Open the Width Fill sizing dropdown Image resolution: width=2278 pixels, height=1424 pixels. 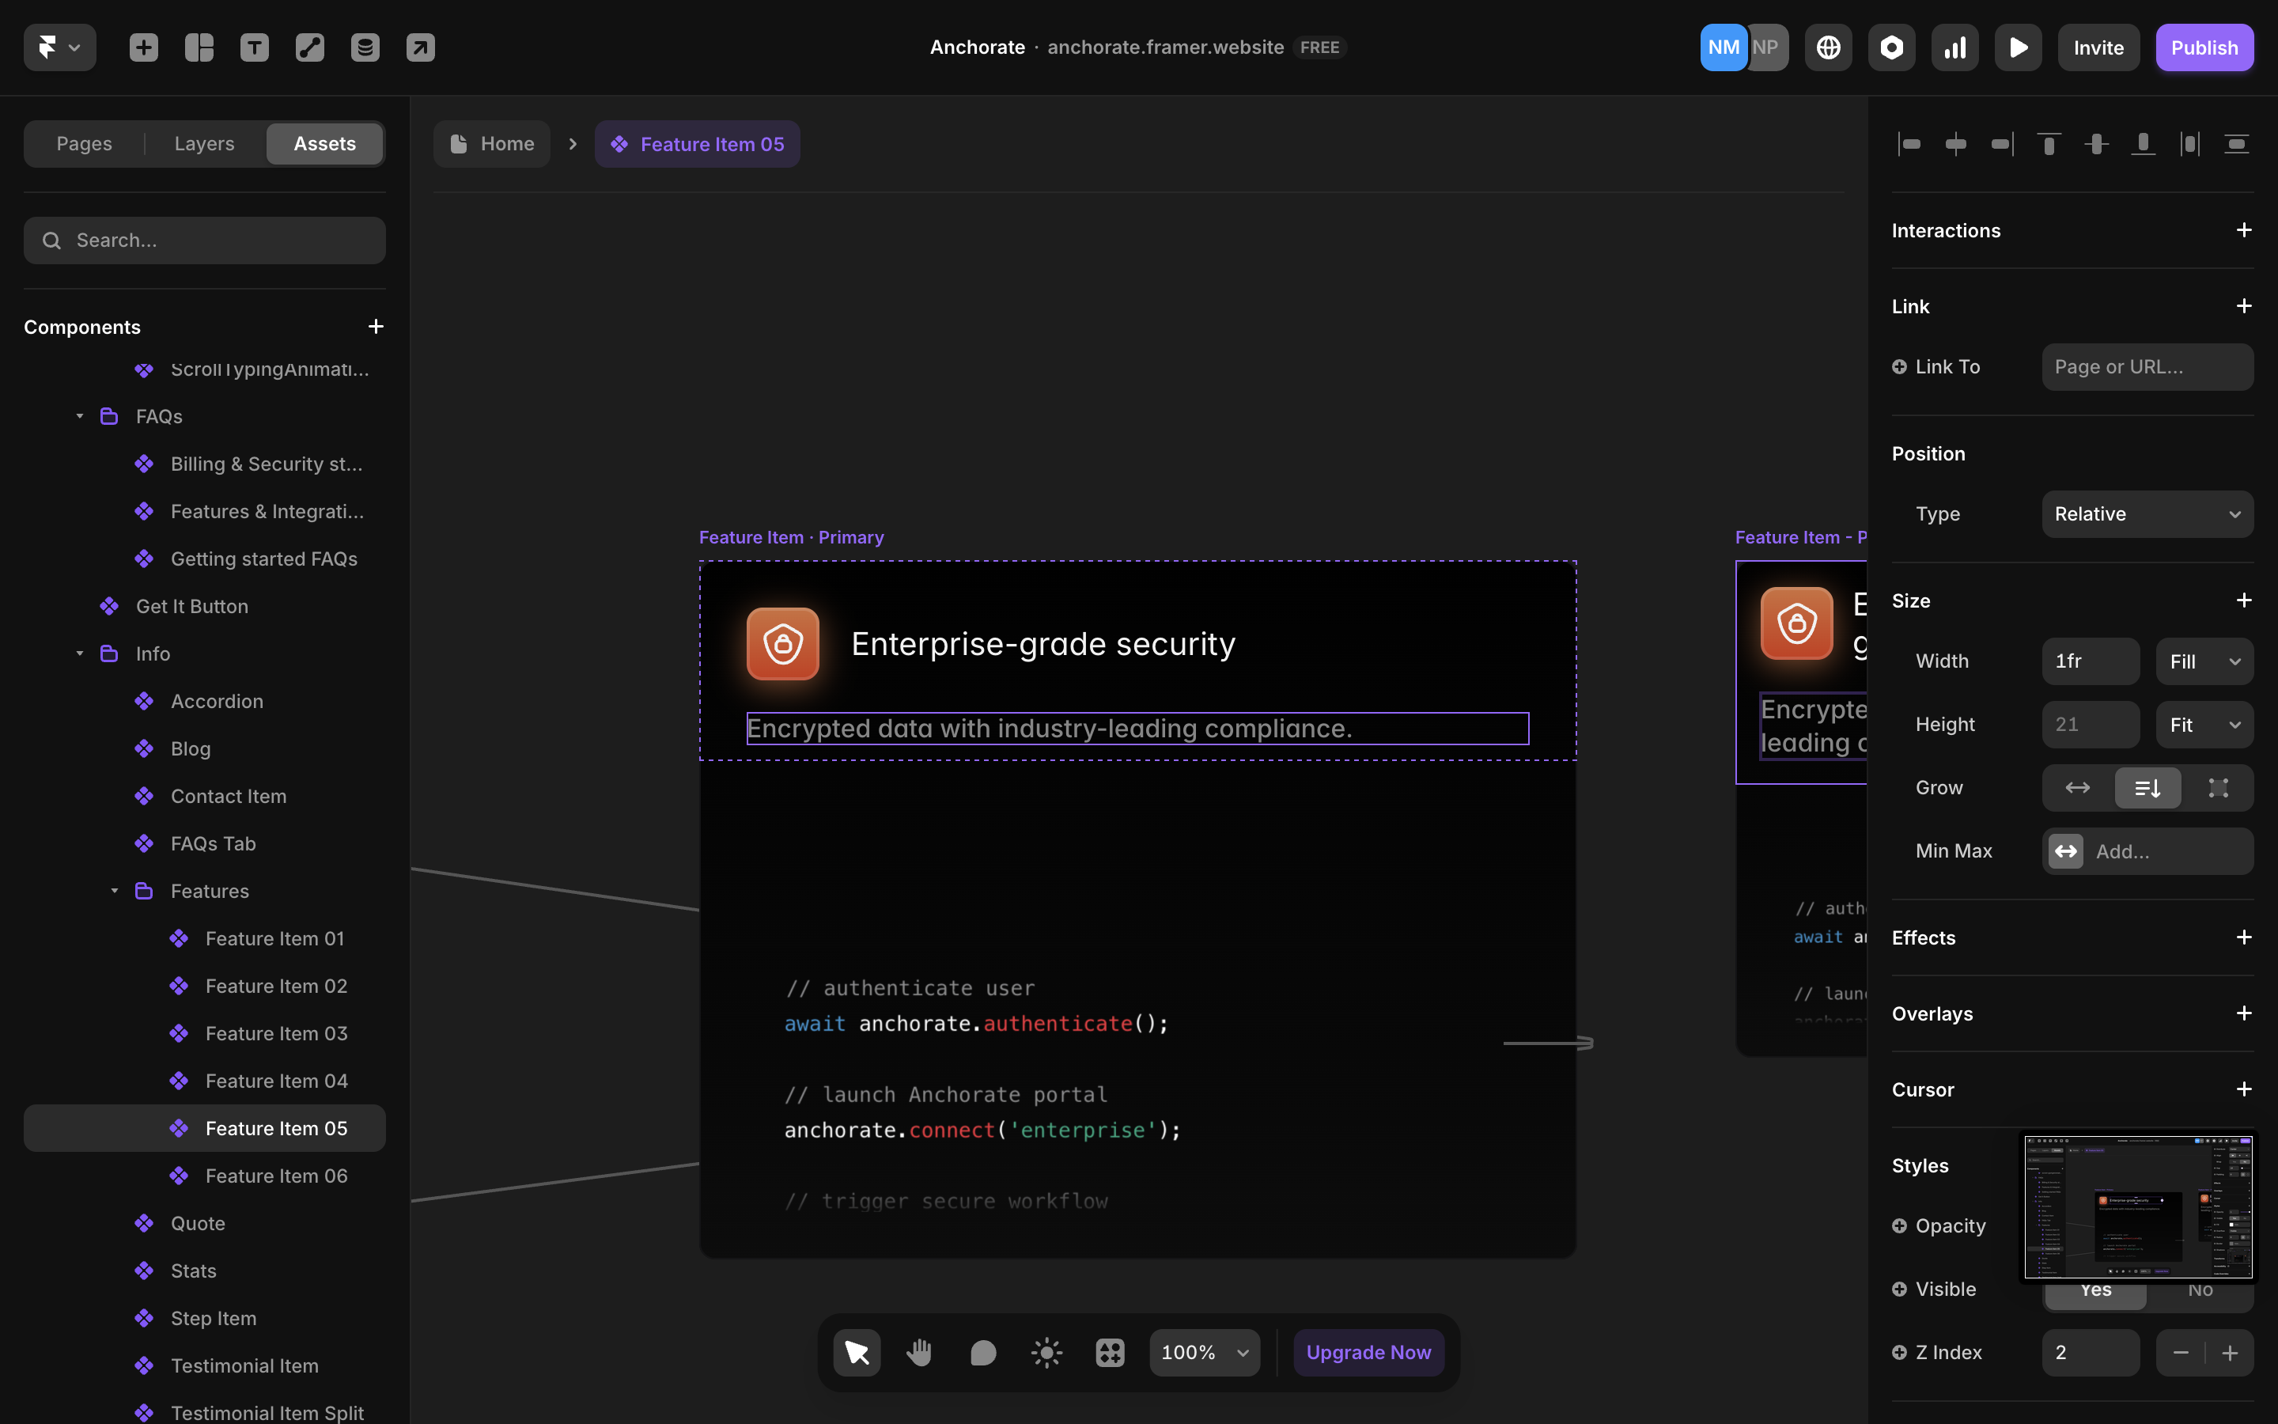(2204, 661)
